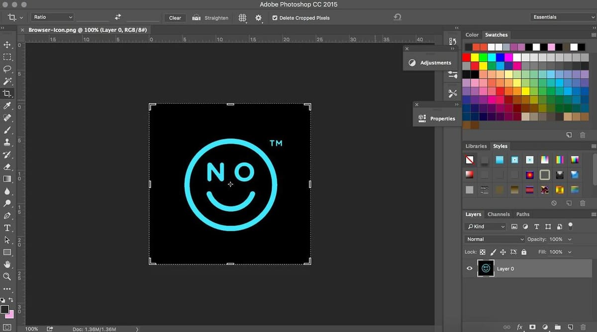Viewport: 597px width, 332px height.
Task: Select the Eraser tool
Action: pyautogui.click(x=7, y=167)
